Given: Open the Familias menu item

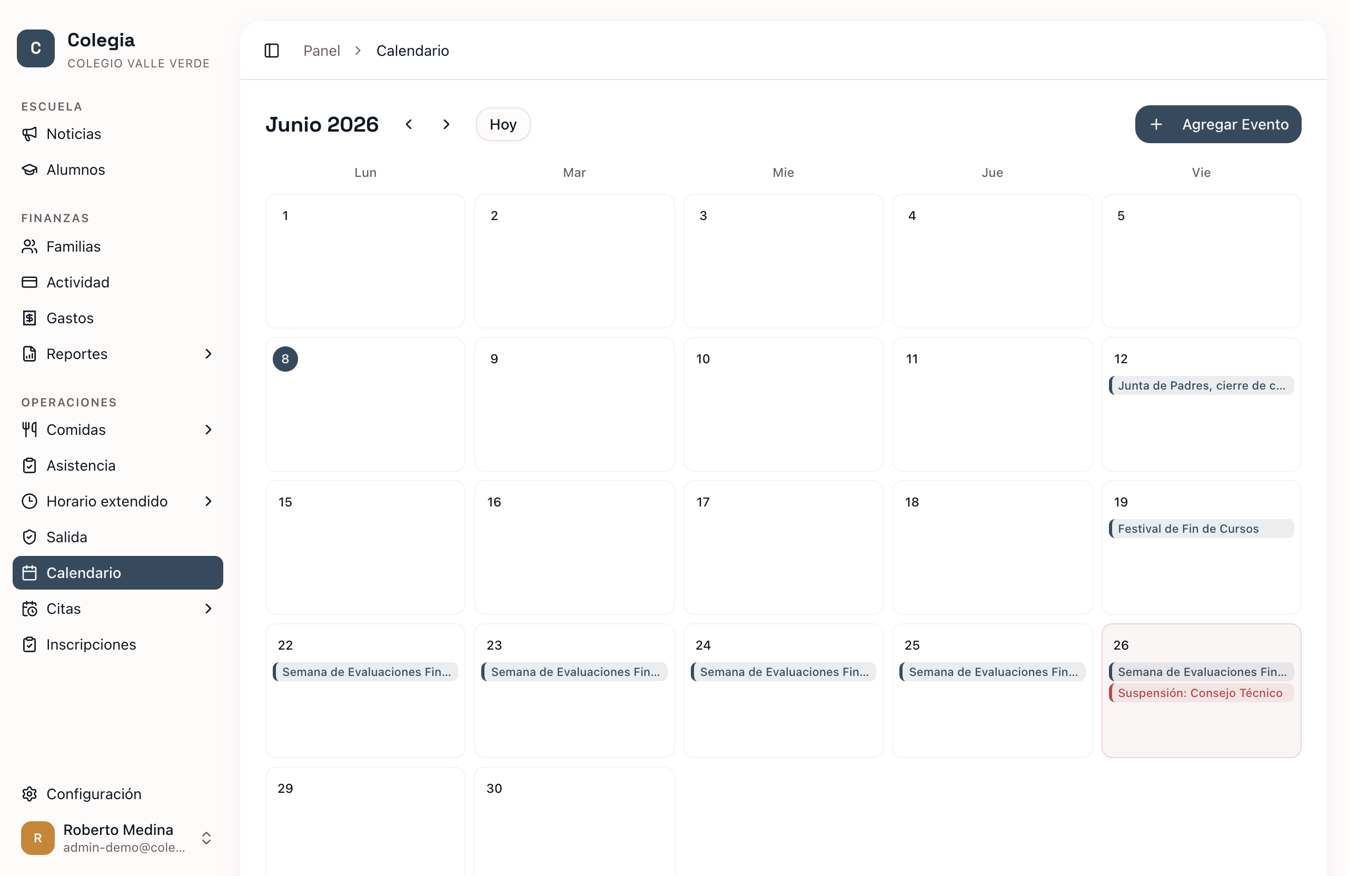Looking at the screenshot, I should (118, 246).
